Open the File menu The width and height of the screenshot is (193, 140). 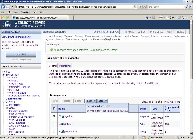[3, 12]
